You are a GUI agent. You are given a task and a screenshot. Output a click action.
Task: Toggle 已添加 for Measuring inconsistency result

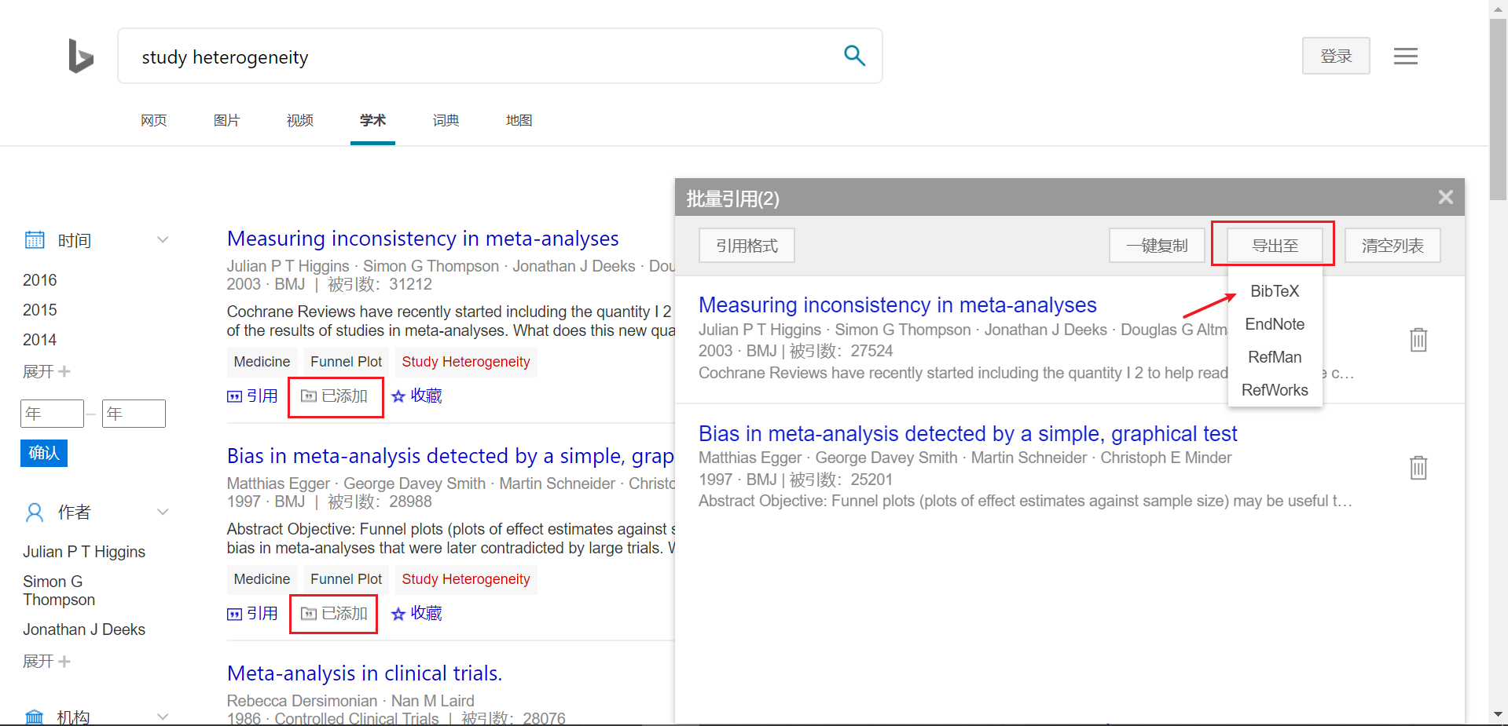point(336,396)
